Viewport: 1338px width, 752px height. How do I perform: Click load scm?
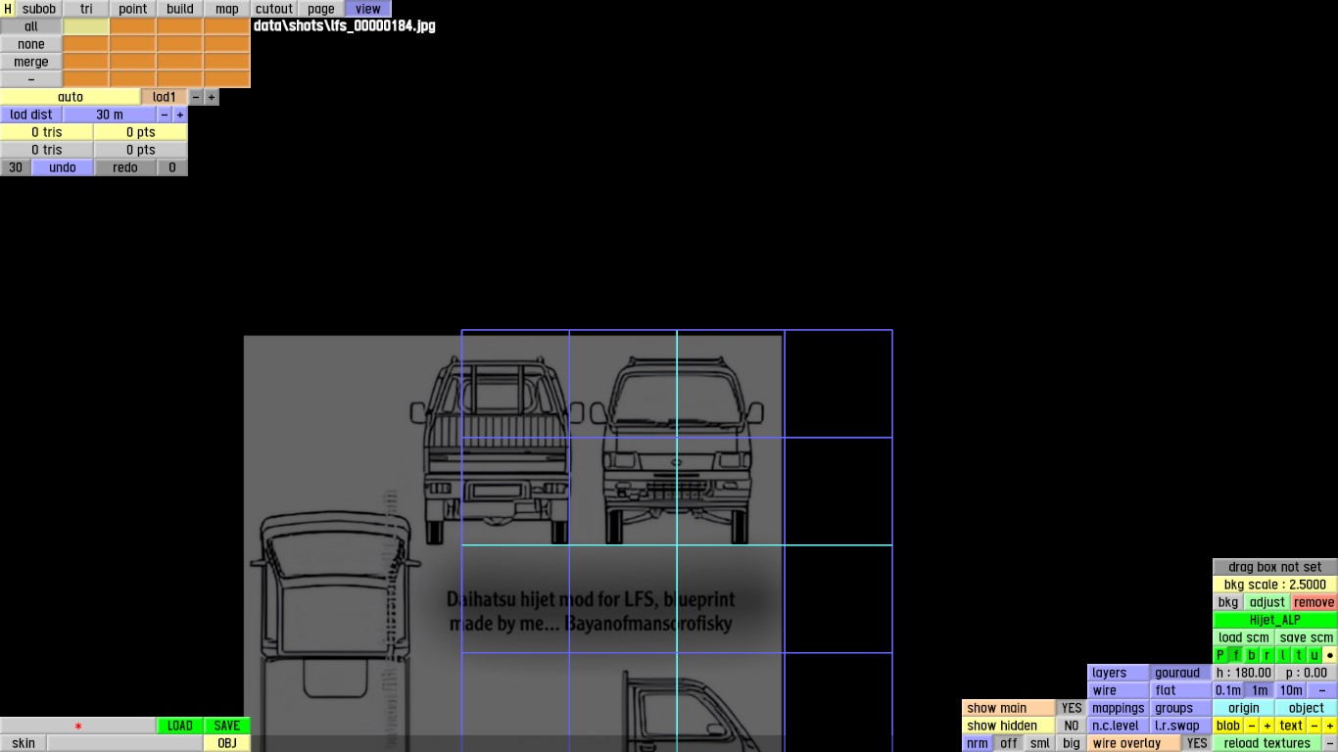click(1244, 637)
